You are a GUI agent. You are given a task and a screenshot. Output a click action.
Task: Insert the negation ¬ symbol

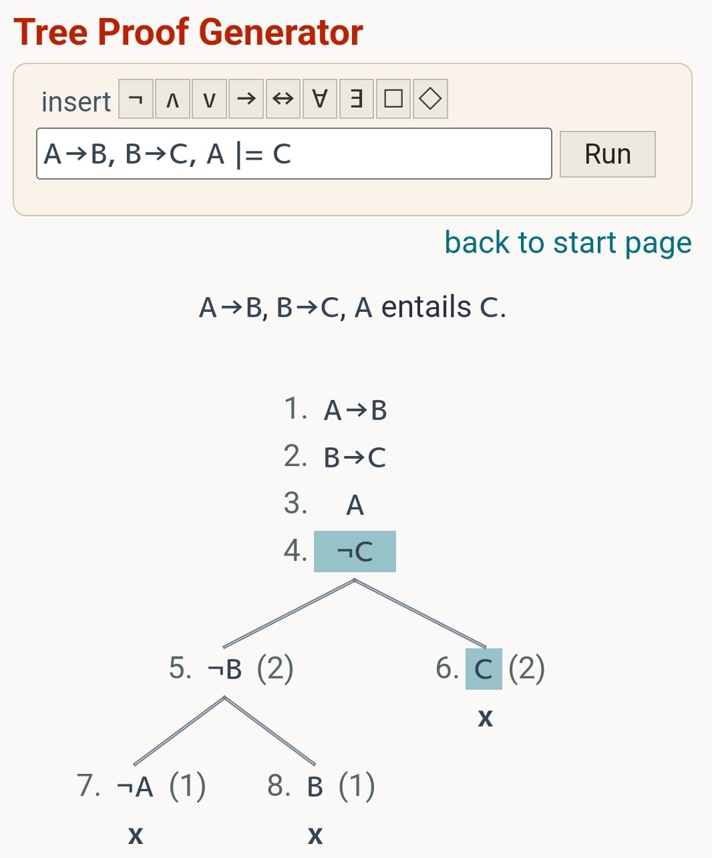[x=136, y=99]
